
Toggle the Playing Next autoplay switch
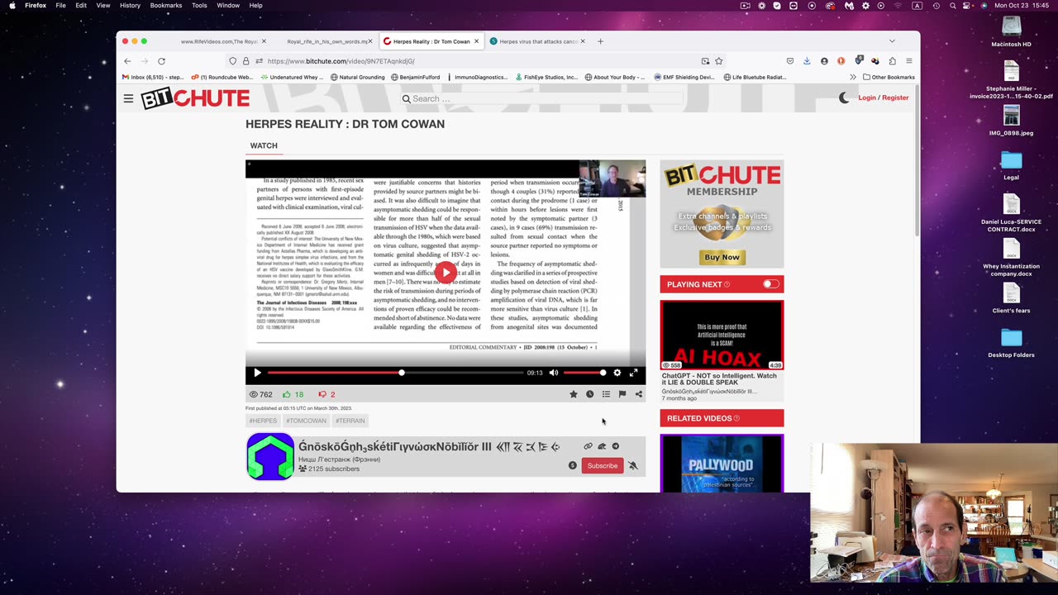[770, 284]
